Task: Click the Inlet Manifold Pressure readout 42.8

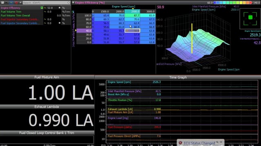Action: coord(257,43)
